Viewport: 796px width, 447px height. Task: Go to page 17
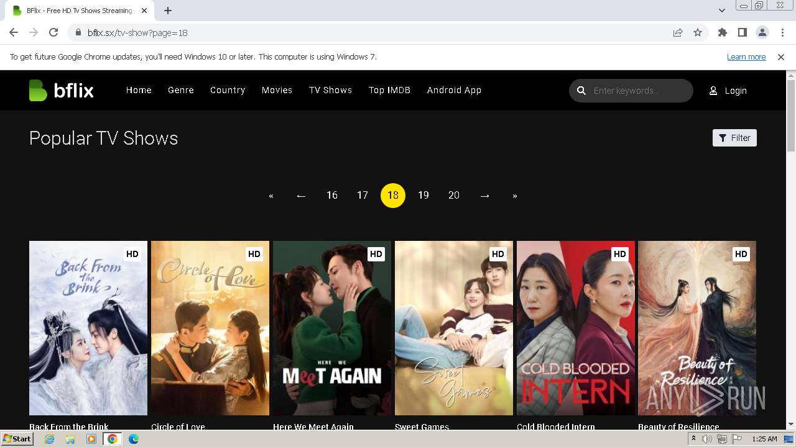(x=363, y=196)
